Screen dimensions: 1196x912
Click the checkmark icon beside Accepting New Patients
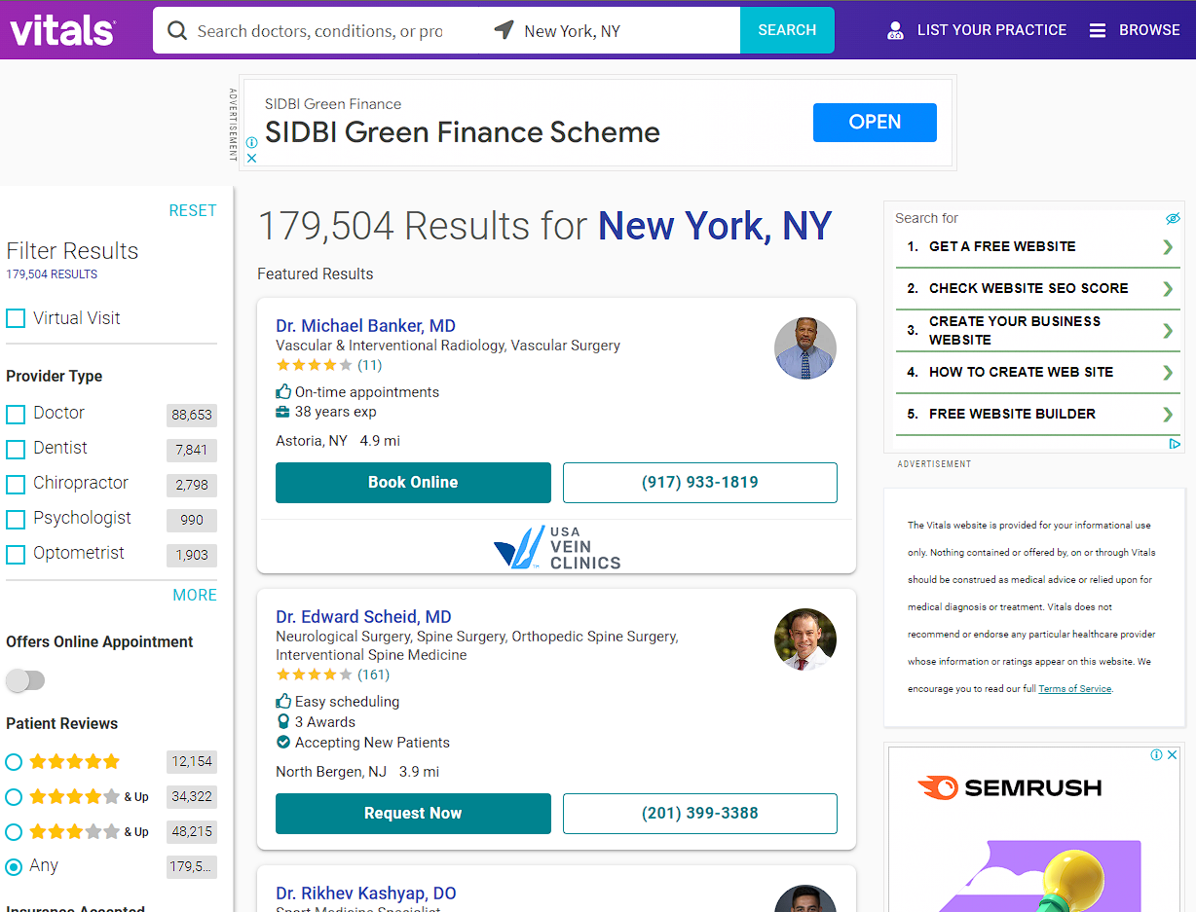[x=283, y=742]
